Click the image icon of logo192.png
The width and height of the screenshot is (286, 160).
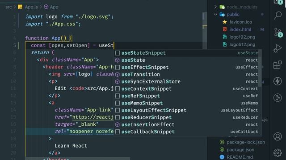point(225,37)
